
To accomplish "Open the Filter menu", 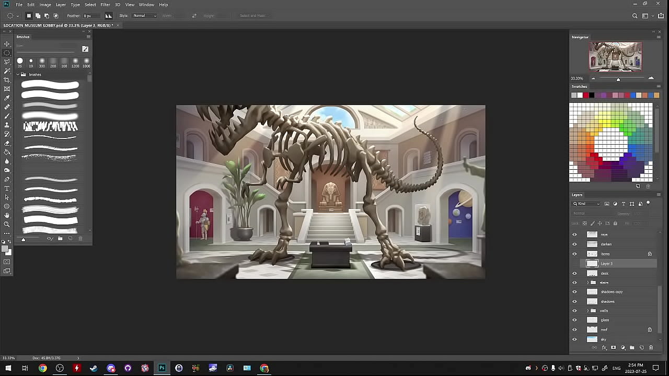I will coord(105,5).
